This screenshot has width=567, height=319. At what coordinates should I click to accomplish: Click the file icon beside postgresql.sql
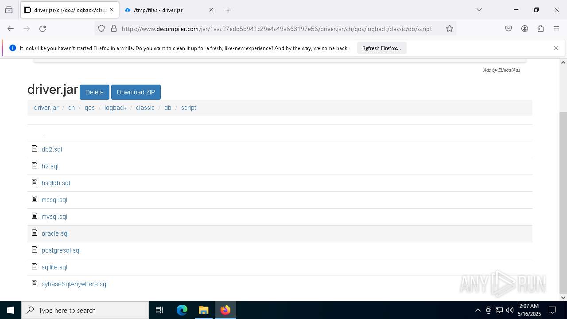[35, 249]
